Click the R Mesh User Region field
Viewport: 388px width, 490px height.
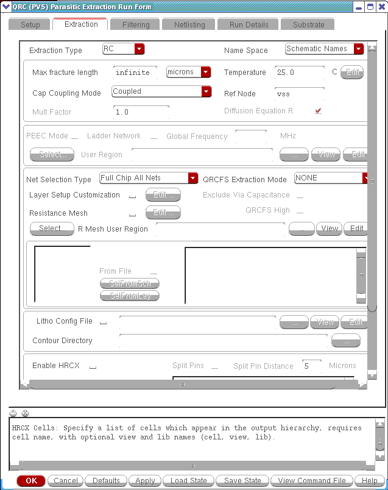pyautogui.click(x=220, y=229)
